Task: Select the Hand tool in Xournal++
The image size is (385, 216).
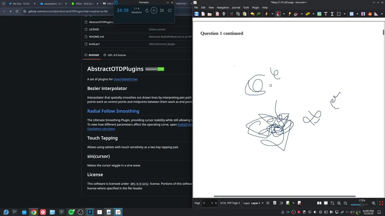Action: coord(370,14)
